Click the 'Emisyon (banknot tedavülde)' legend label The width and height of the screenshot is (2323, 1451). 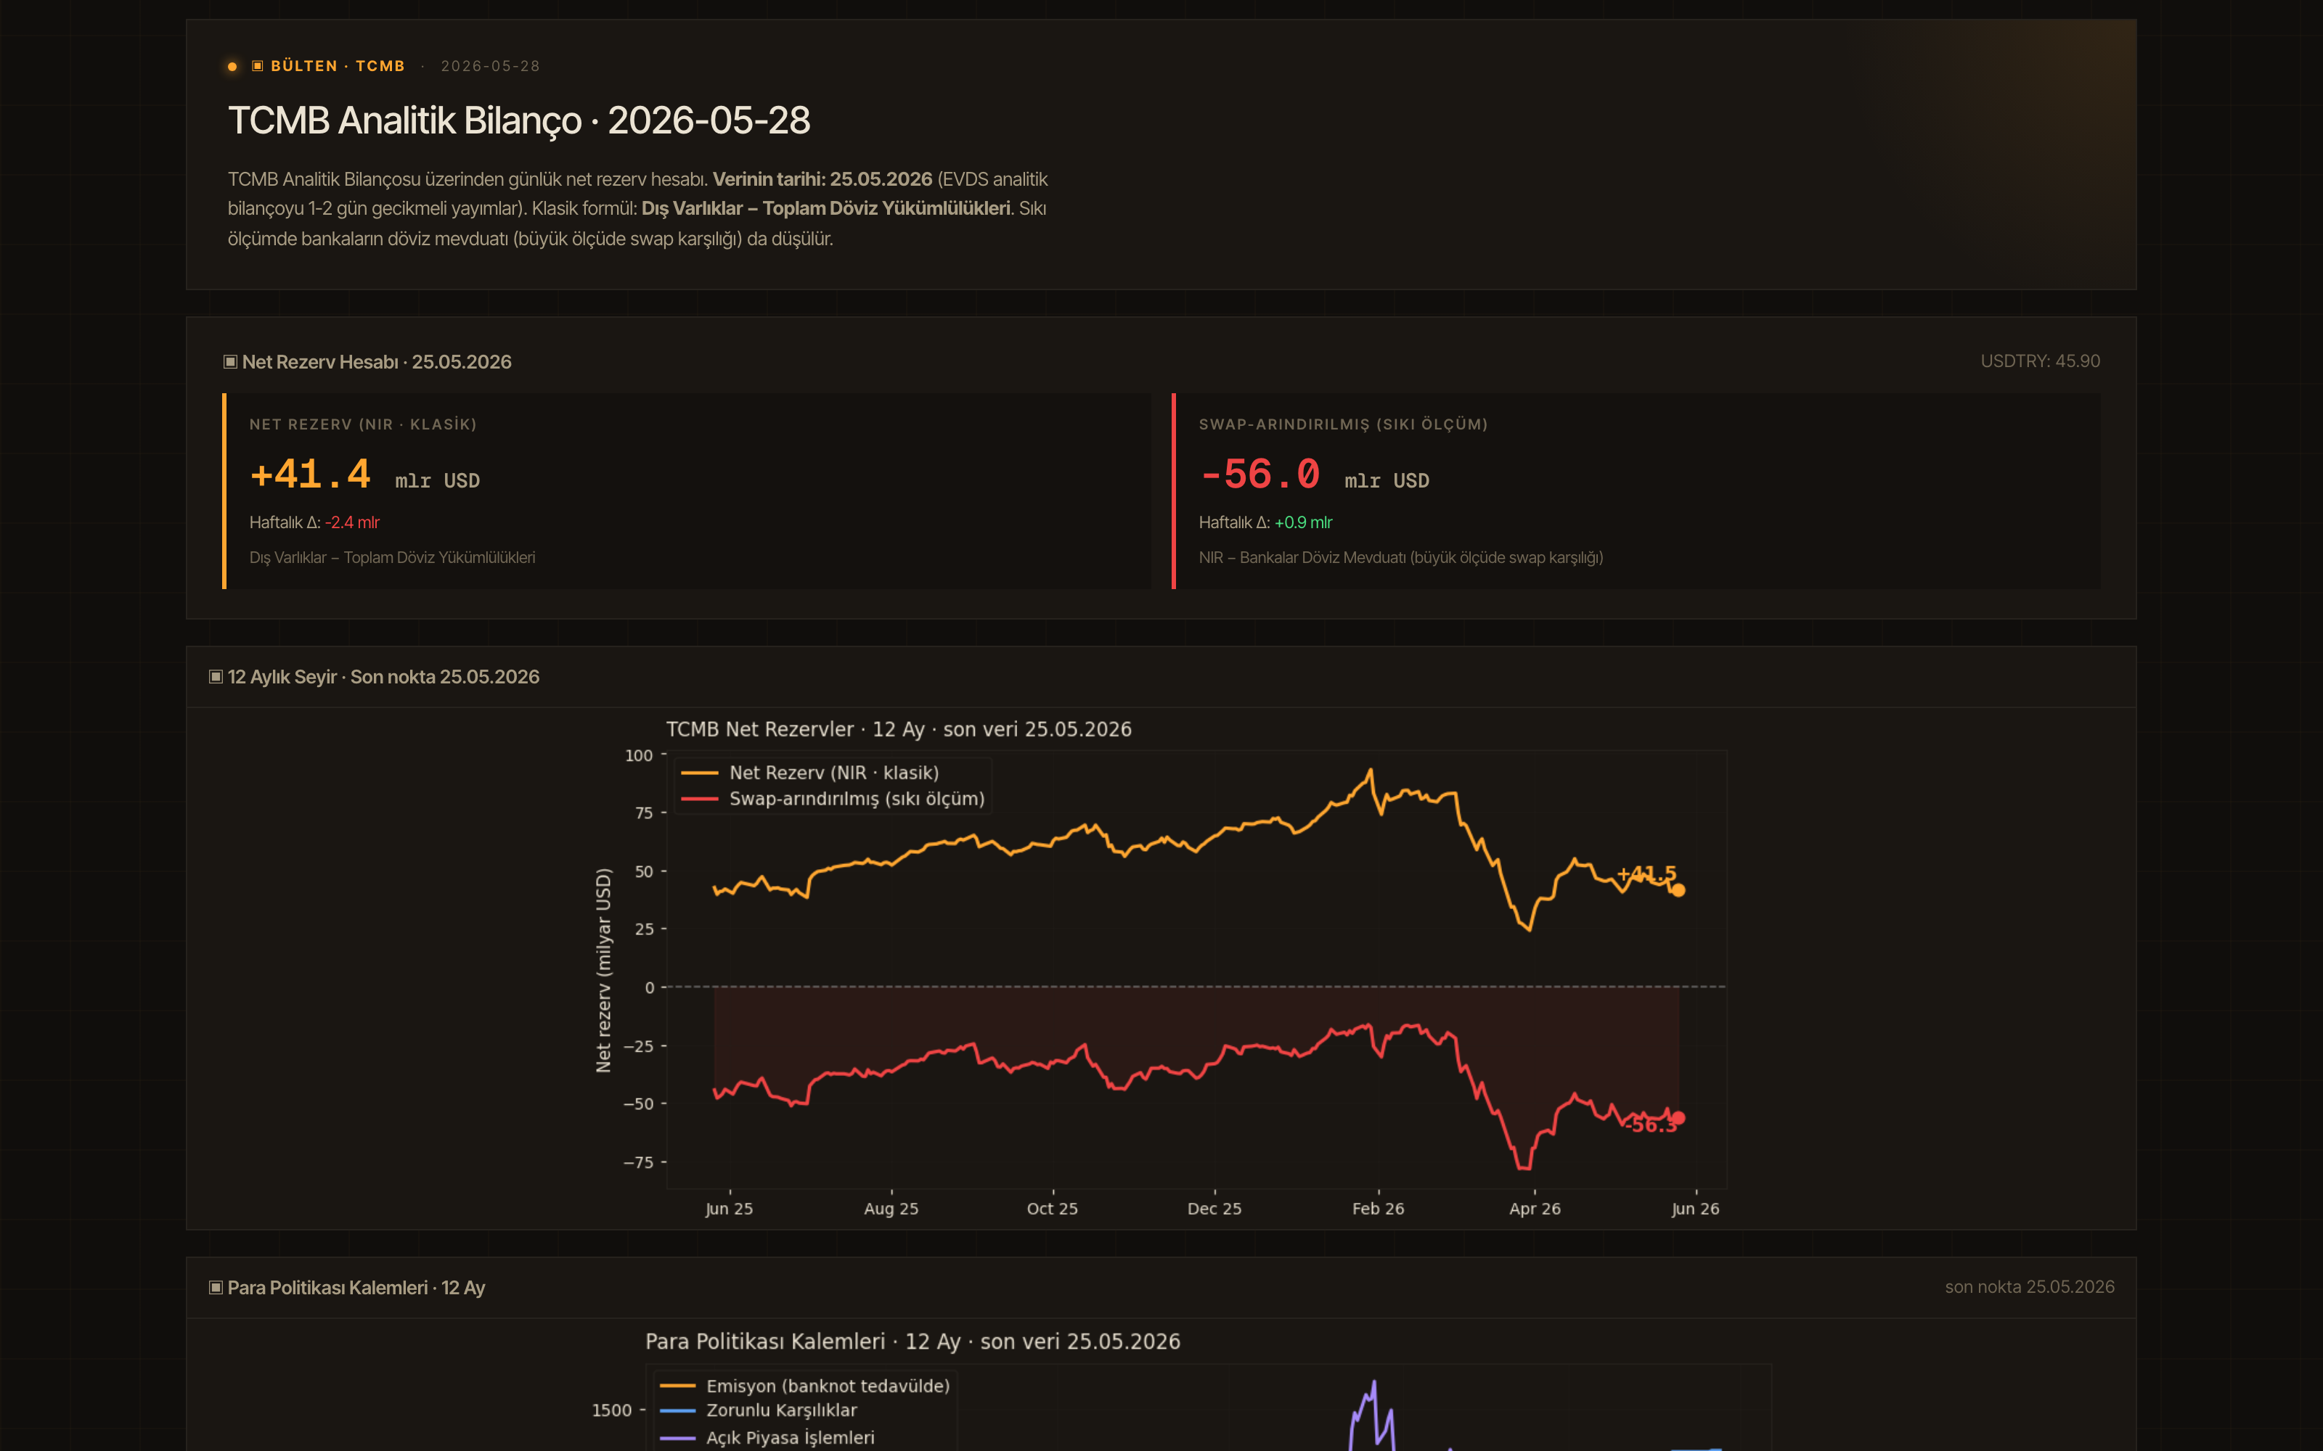(x=828, y=1386)
